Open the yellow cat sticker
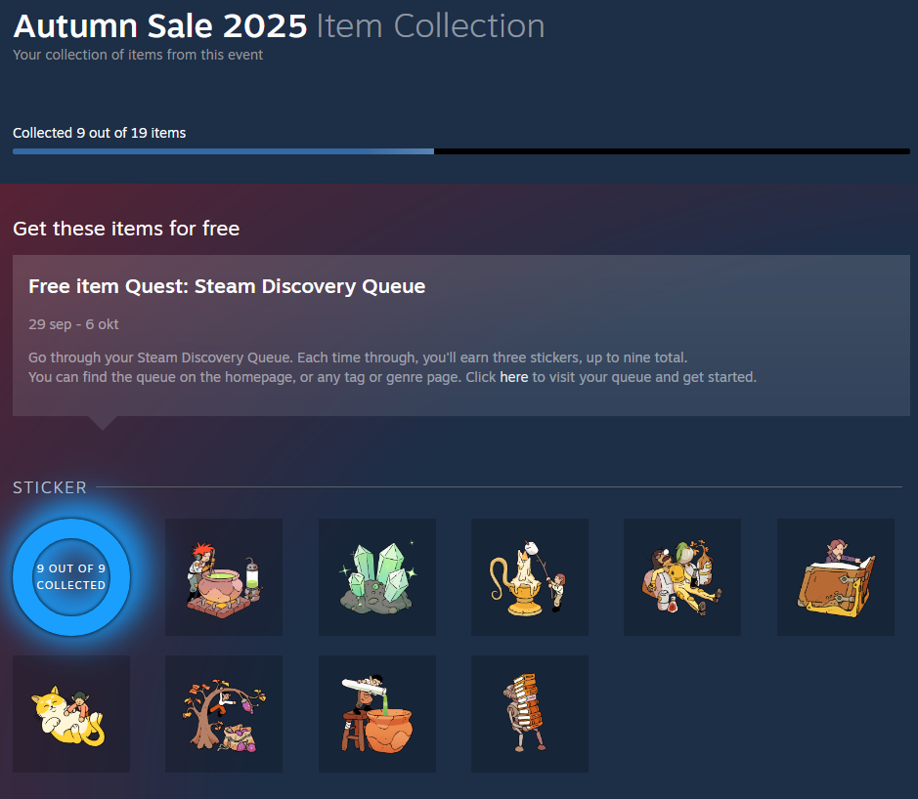Viewport: 918px width, 799px height. 71,714
